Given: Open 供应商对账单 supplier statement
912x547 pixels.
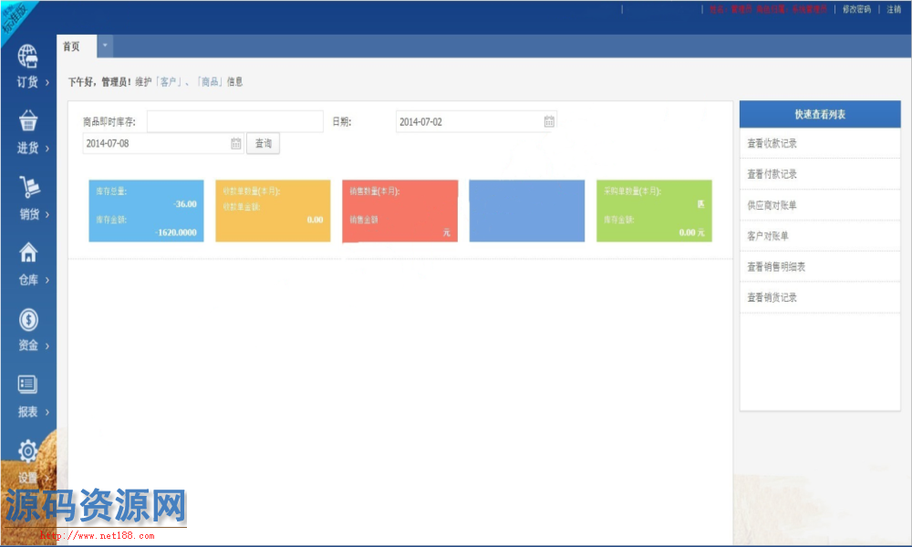Looking at the screenshot, I should coord(772,205).
